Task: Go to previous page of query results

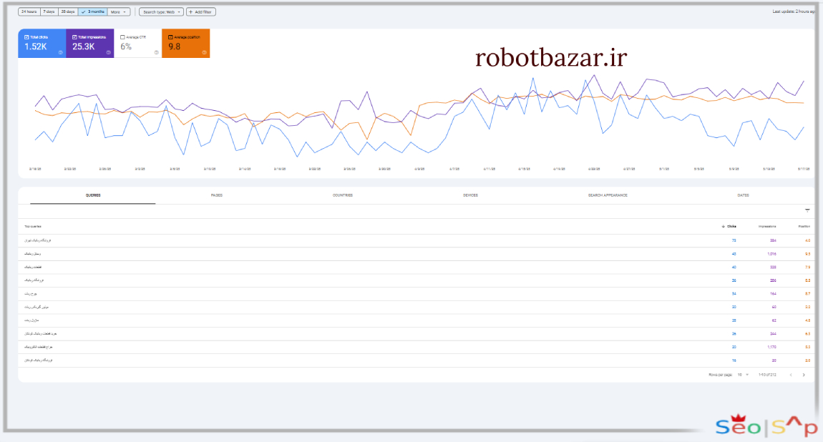Action: (x=791, y=375)
